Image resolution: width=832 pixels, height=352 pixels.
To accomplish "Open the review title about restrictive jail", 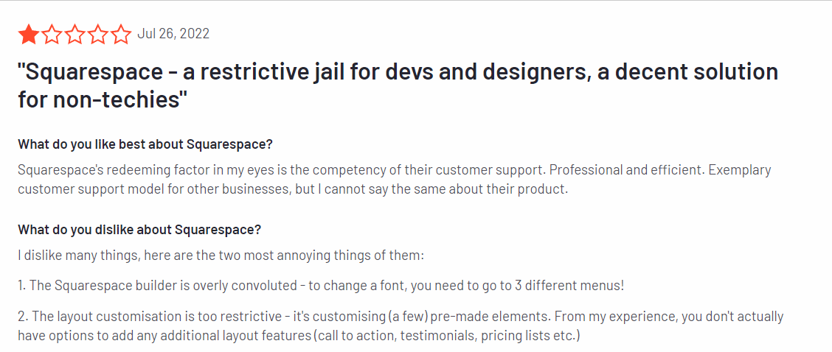I will [x=398, y=72].
